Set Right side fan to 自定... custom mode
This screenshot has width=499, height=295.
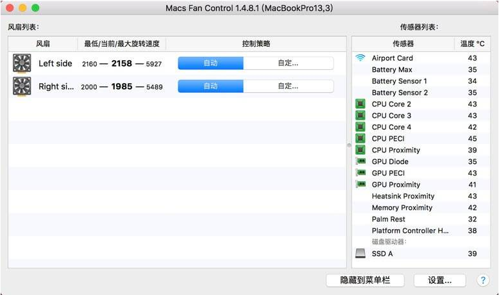289,86
